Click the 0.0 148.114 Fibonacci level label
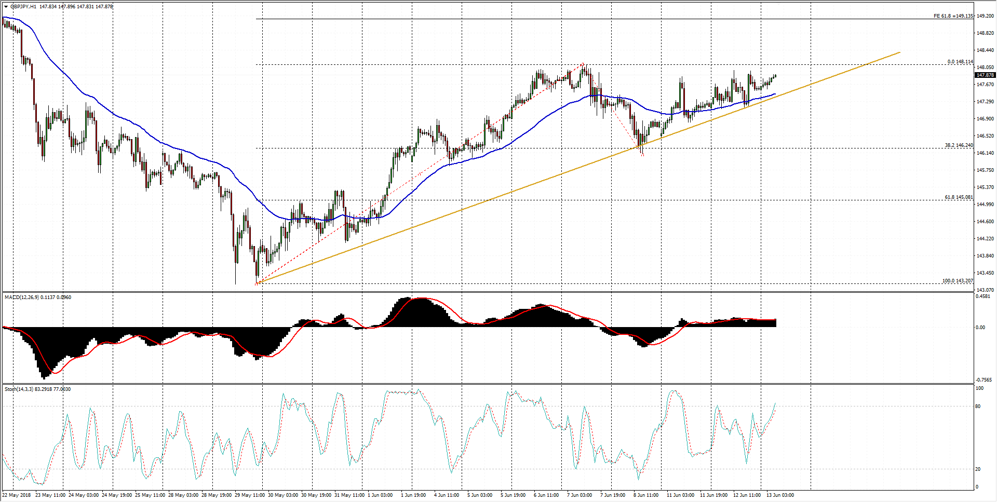The width and height of the screenshot is (997, 502). coord(960,62)
